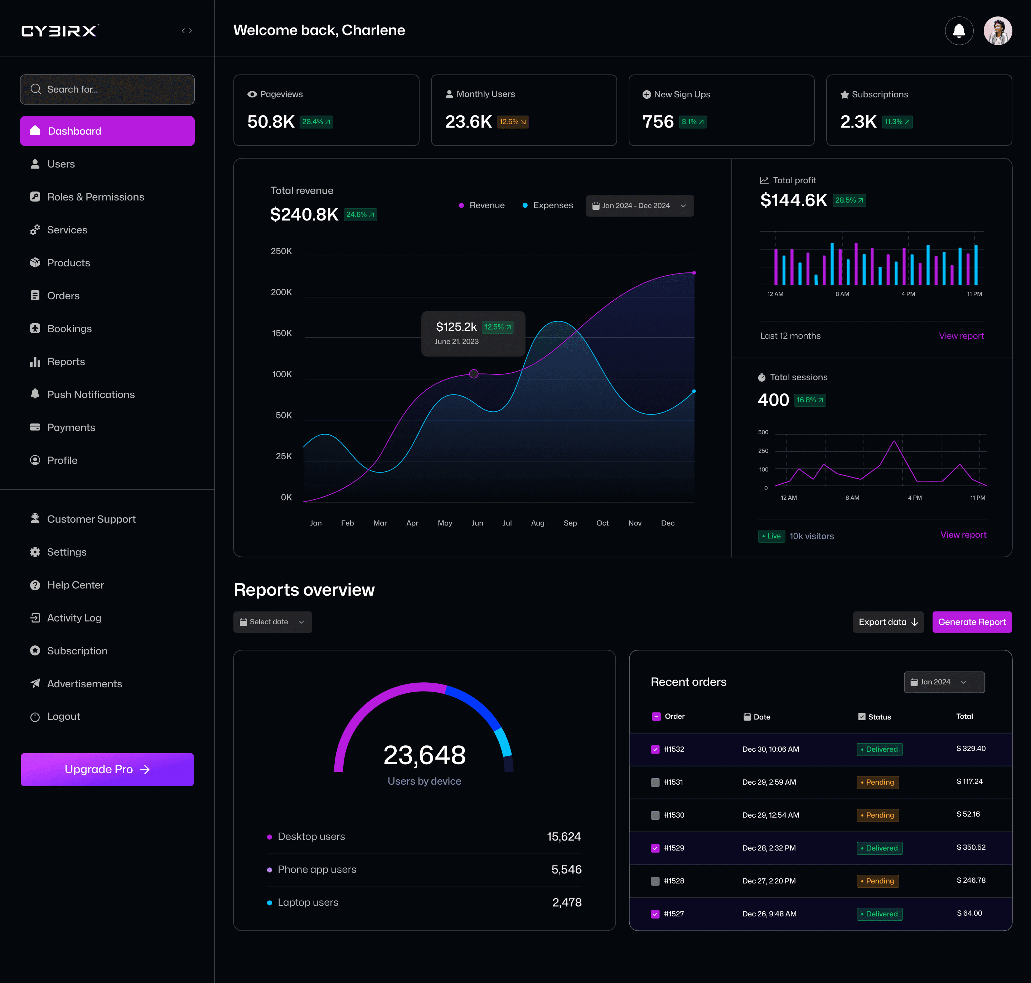1031x983 pixels.
Task: Go to Push Notifications in sidebar
Action: 91,394
